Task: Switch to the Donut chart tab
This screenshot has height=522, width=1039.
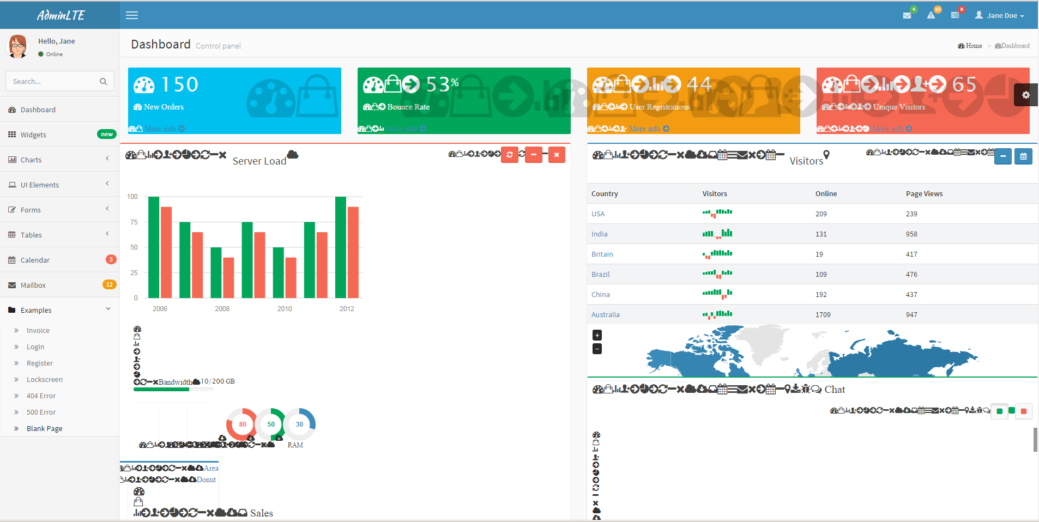Action: tap(206, 479)
